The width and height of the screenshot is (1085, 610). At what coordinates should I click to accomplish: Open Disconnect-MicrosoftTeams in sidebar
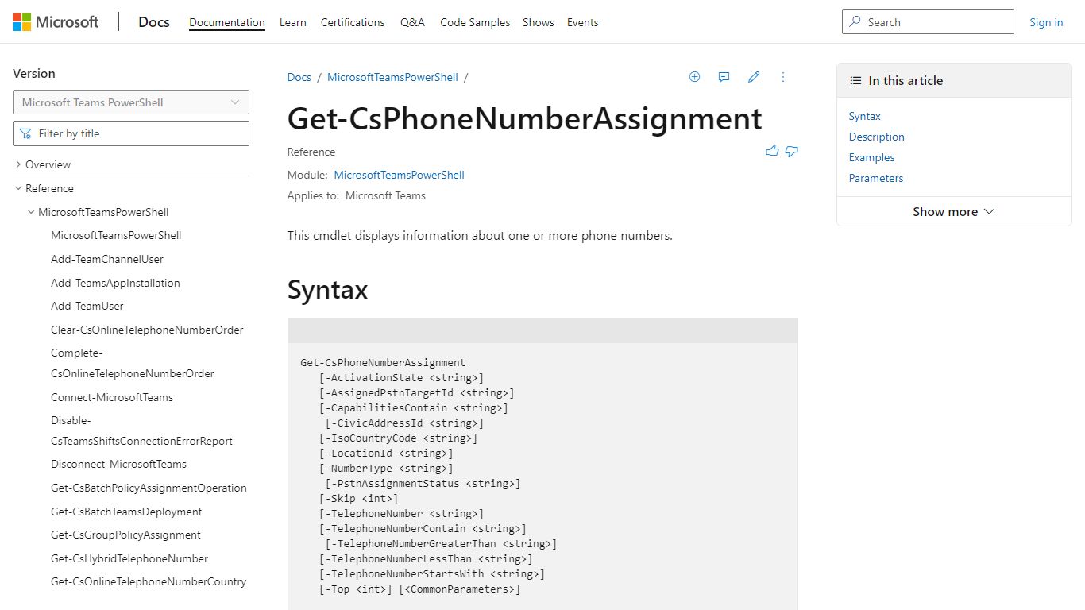tap(118, 464)
